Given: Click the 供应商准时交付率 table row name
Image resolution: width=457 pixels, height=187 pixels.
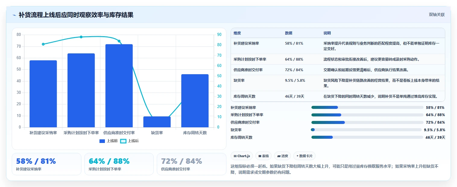Looking at the screenshot, I should coord(248,70).
